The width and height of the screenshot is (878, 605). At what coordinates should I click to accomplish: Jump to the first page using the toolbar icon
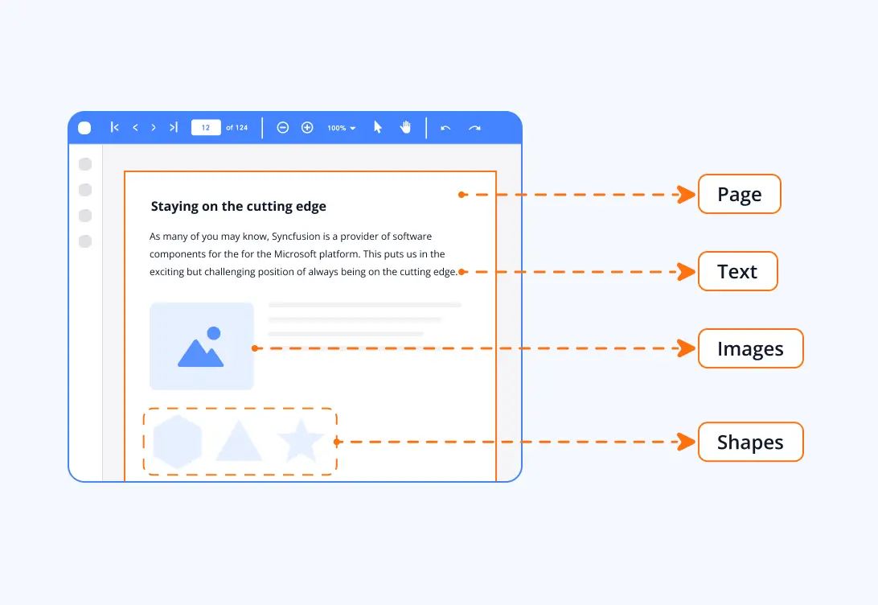coord(114,127)
